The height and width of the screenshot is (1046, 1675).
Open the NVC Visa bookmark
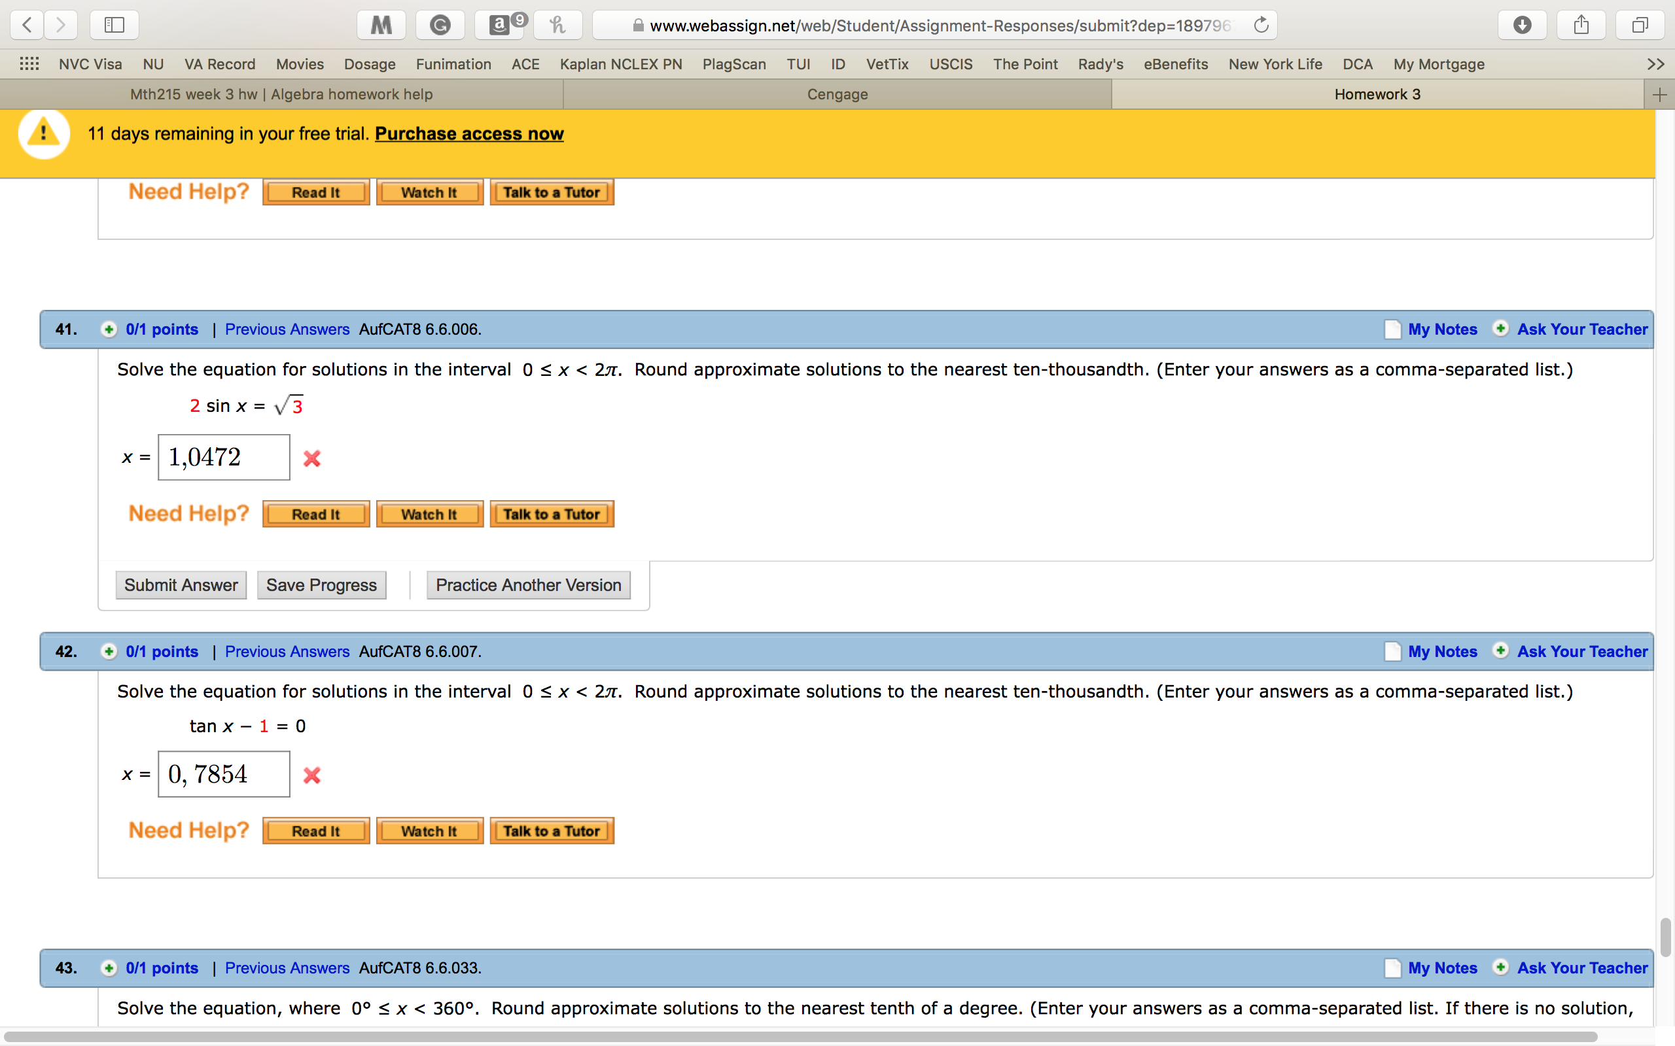[91, 64]
